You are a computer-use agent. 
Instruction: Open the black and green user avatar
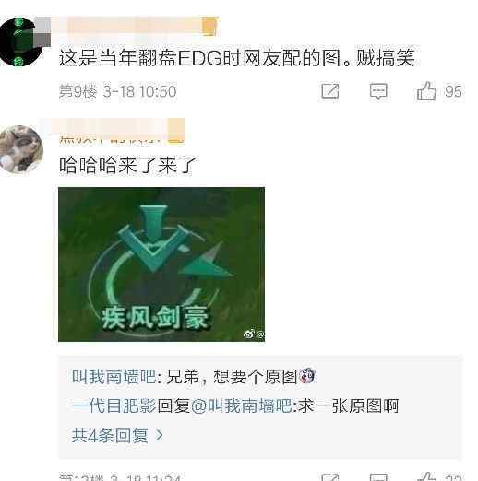coord(21,42)
